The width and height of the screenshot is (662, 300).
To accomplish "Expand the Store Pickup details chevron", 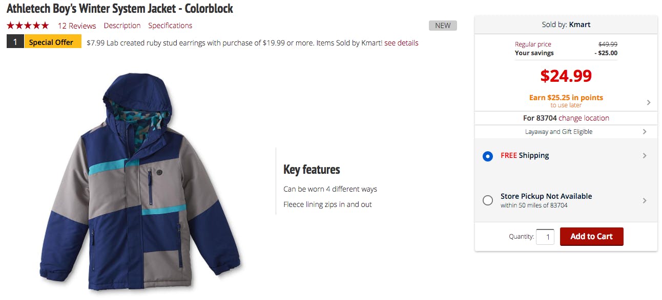I will point(645,200).
